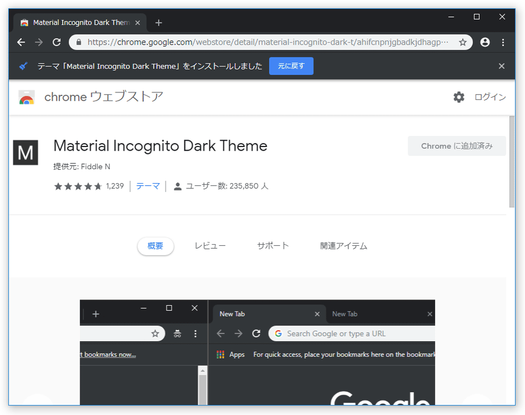525x415 pixels.
Task: Click the Material Incognito Dark Theme heading
Action: coord(160,146)
